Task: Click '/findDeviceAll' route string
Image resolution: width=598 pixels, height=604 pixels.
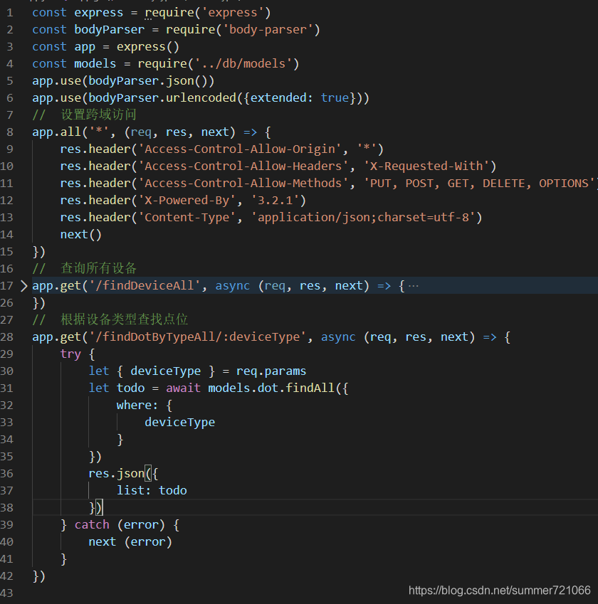Action: 145,285
